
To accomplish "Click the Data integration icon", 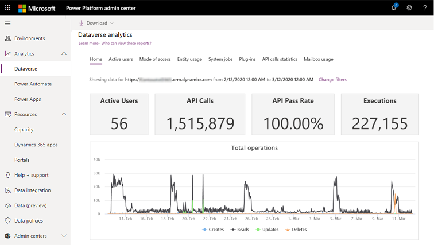I will (x=8, y=190).
